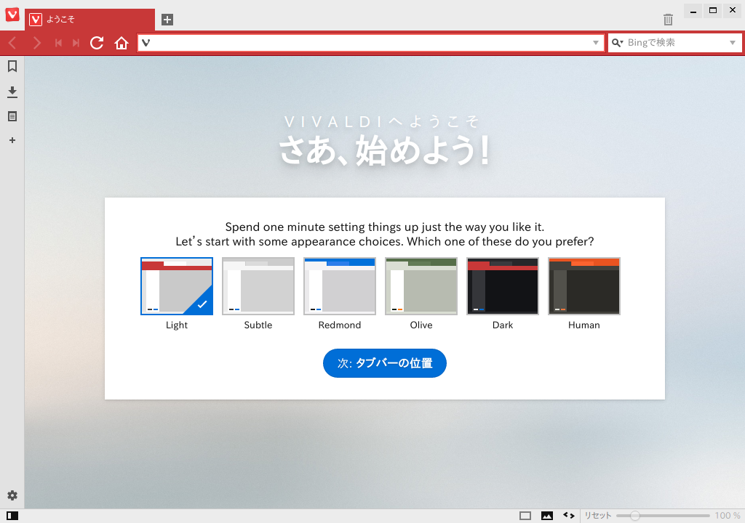Open a new tab with plus button
This screenshot has width=745, height=523.
tap(167, 20)
